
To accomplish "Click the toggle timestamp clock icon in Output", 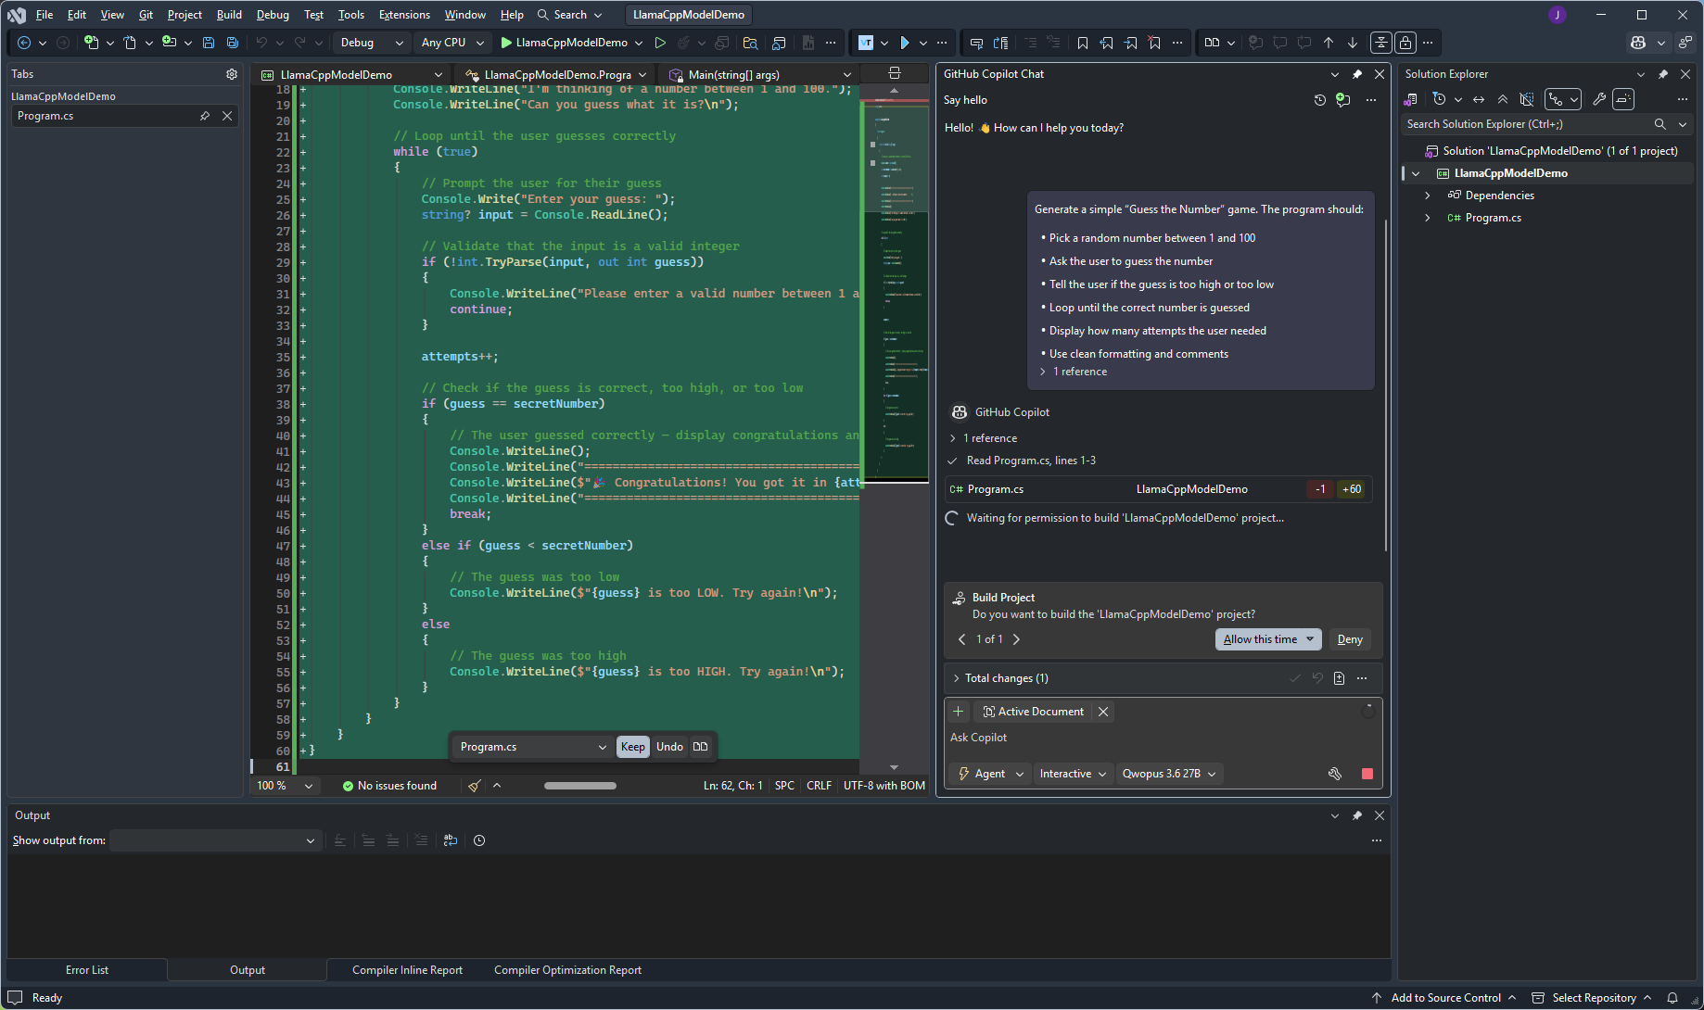I will coord(479,840).
